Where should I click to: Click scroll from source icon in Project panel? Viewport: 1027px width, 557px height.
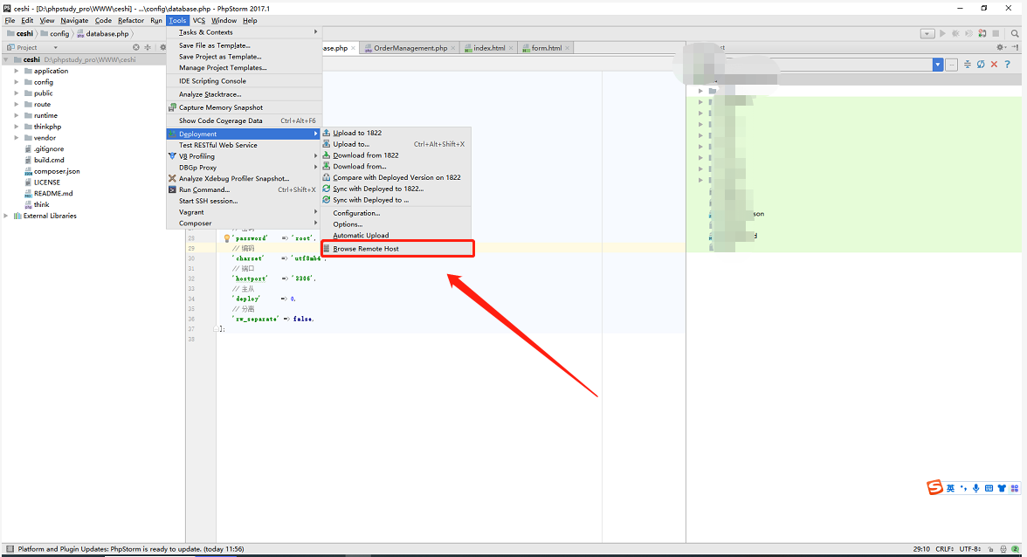pos(135,47)
